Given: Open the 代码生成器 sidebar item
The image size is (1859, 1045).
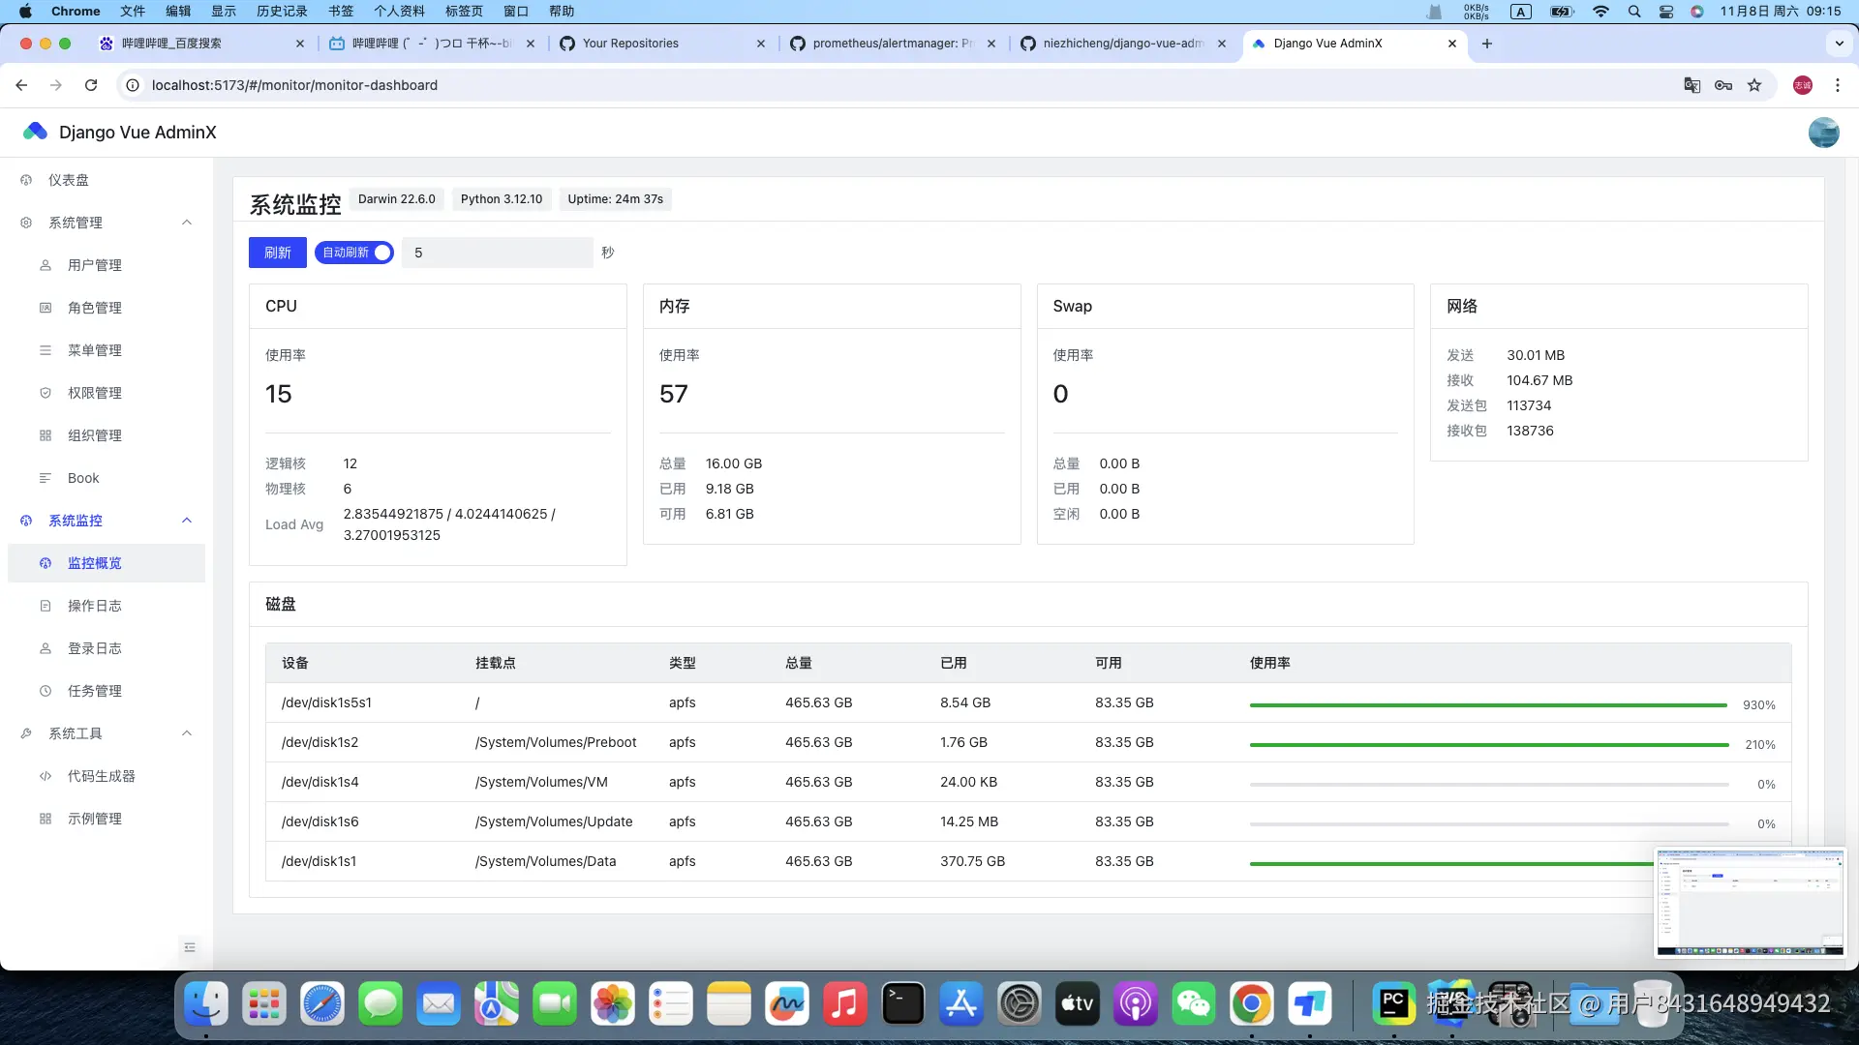Looking at the screenshot, I should (x=101, y=776).
